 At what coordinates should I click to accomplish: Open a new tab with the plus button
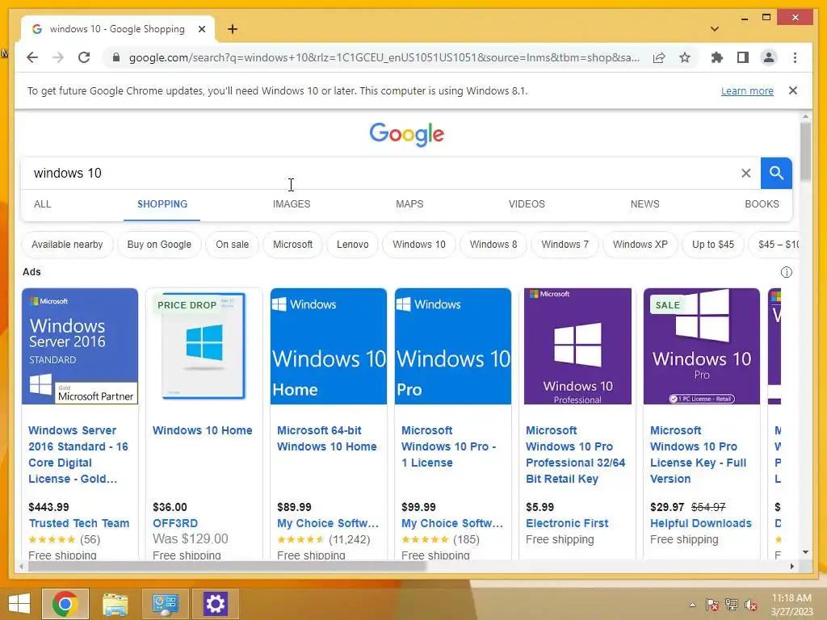(x=233, y=29)
